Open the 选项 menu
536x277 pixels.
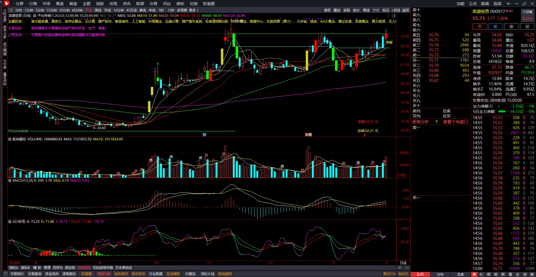click(497, 4)
